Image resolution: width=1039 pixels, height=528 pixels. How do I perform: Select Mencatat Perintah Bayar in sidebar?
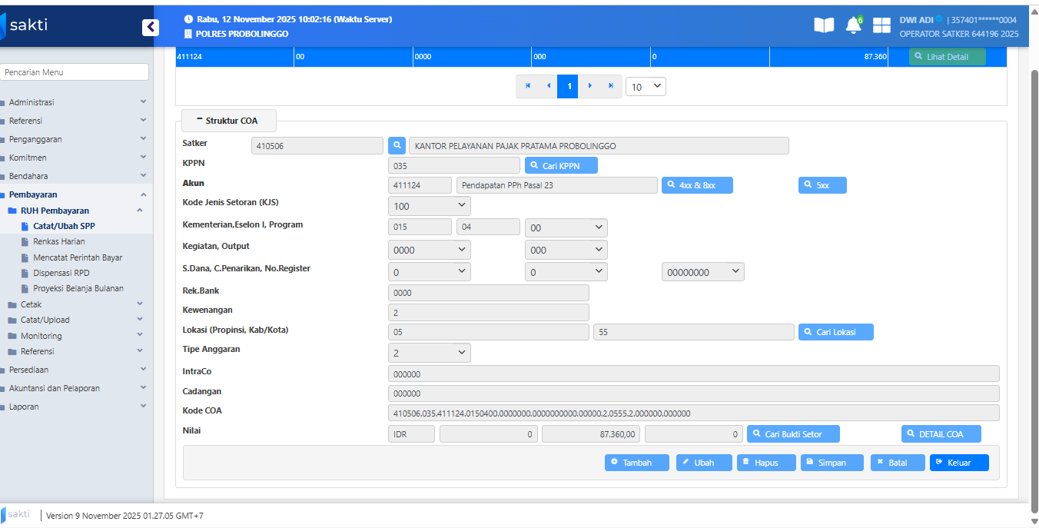(x=78, y=257)
